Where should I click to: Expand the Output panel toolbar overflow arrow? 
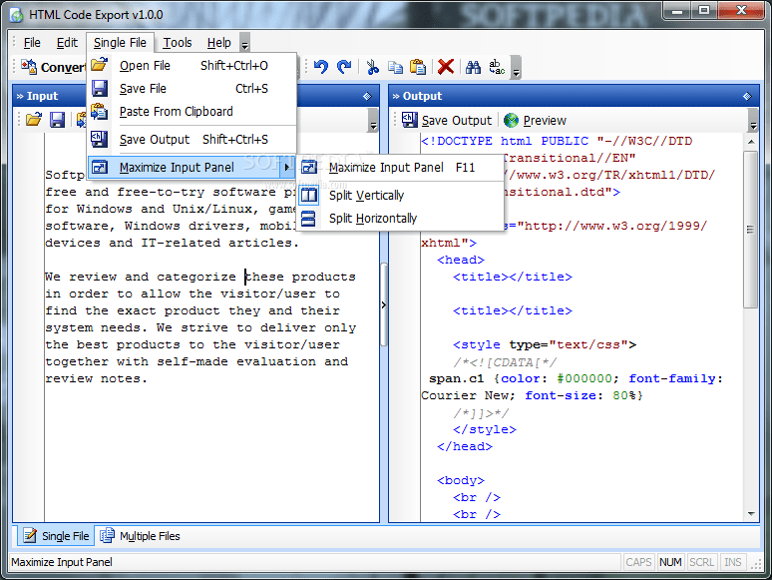753,120
